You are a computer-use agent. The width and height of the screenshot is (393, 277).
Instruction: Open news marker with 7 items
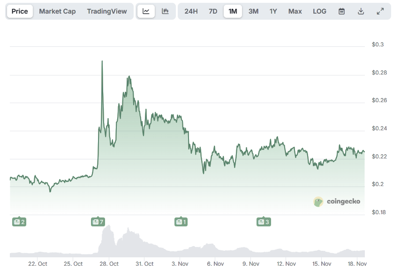tap(98, 222)
